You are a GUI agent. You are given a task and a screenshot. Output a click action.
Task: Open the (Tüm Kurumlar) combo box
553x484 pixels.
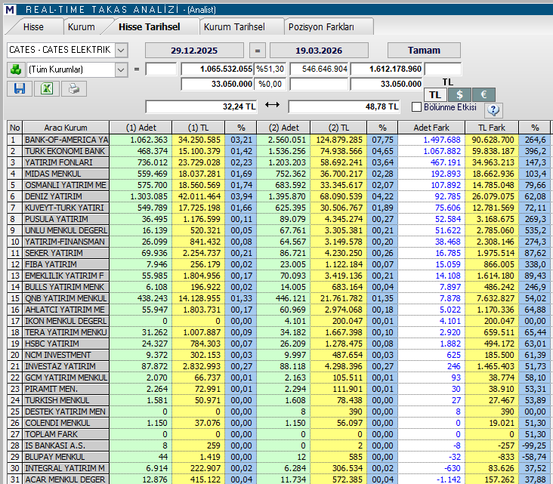(x=77, y=69)
